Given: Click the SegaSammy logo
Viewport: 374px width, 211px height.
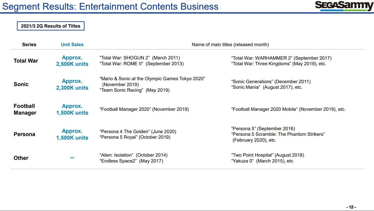Looking at the screenshot, I should click(344, 6).
